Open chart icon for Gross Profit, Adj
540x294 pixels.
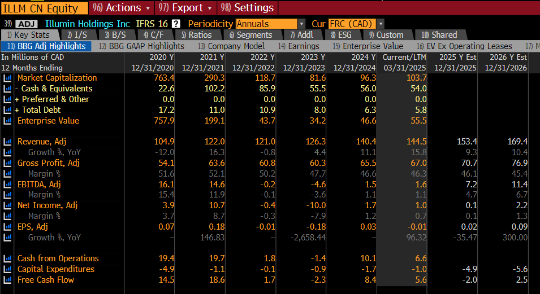click(x=7, y=163)
